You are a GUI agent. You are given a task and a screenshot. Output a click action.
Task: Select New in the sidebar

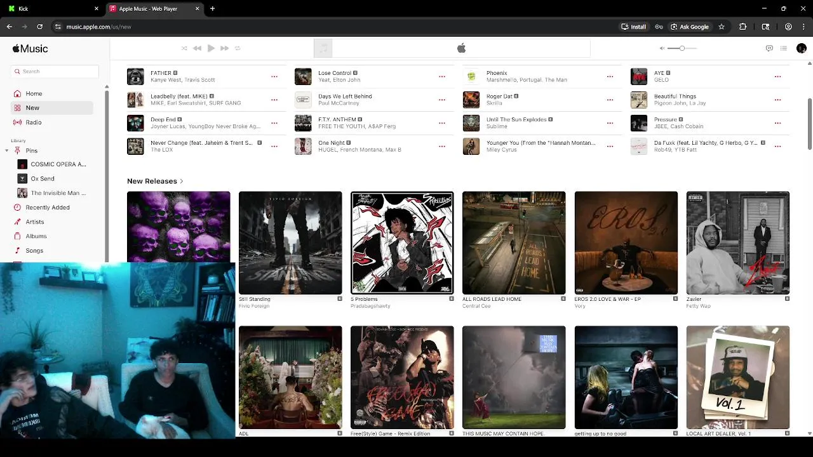pyautogui.click(x=51, y=108)
